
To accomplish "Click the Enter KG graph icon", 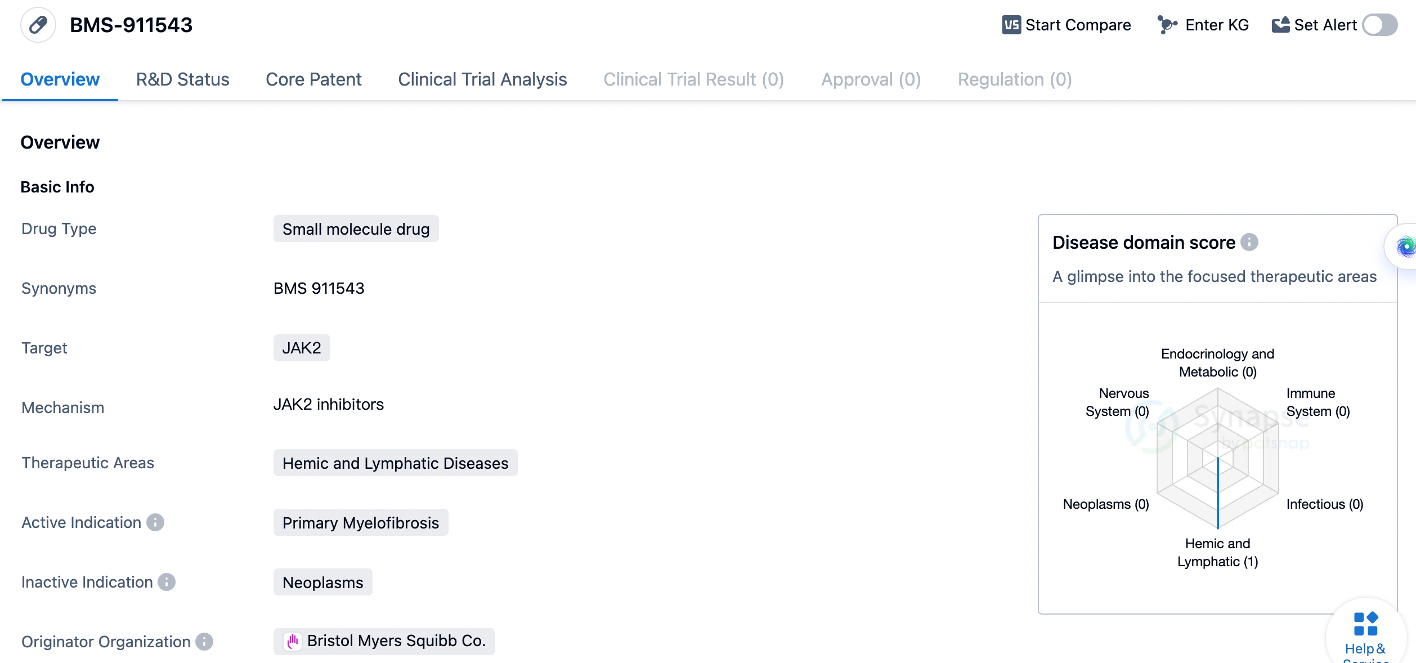I will click(1167, 25).
